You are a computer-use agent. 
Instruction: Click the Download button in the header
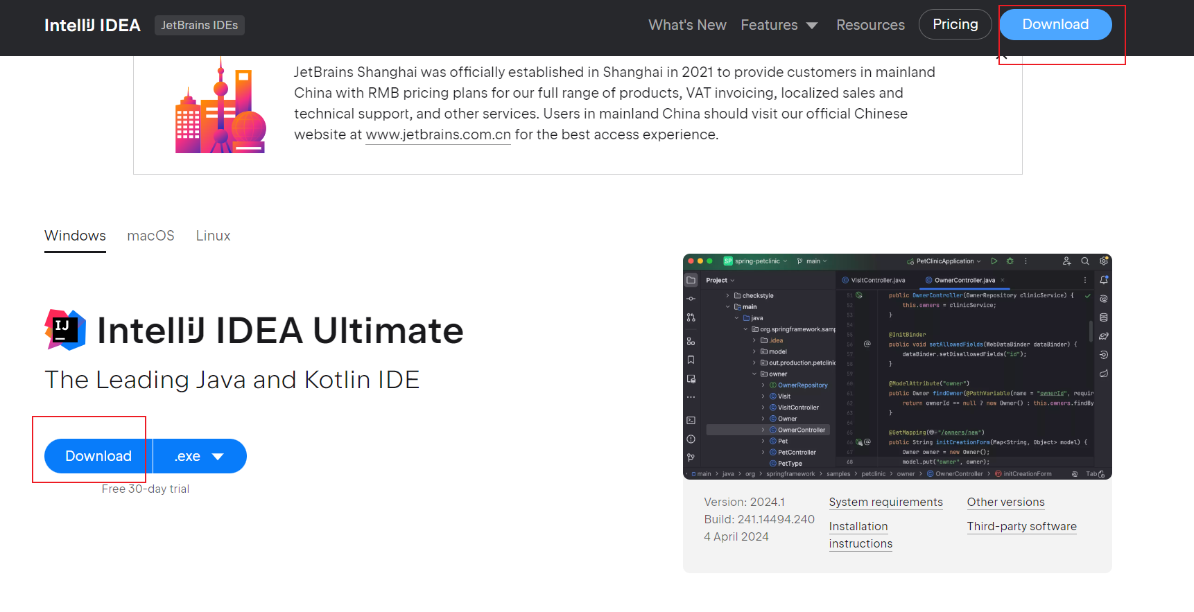tap(1055, 24)
